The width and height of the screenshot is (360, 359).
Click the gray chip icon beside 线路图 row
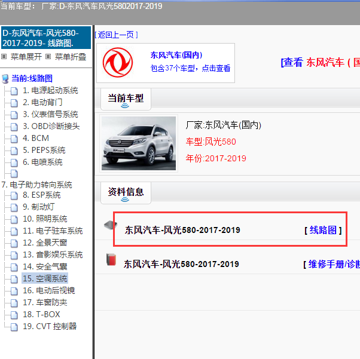point(111,225)
